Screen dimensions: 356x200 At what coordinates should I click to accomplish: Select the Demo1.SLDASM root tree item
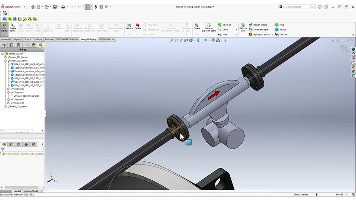click(14, 54)
